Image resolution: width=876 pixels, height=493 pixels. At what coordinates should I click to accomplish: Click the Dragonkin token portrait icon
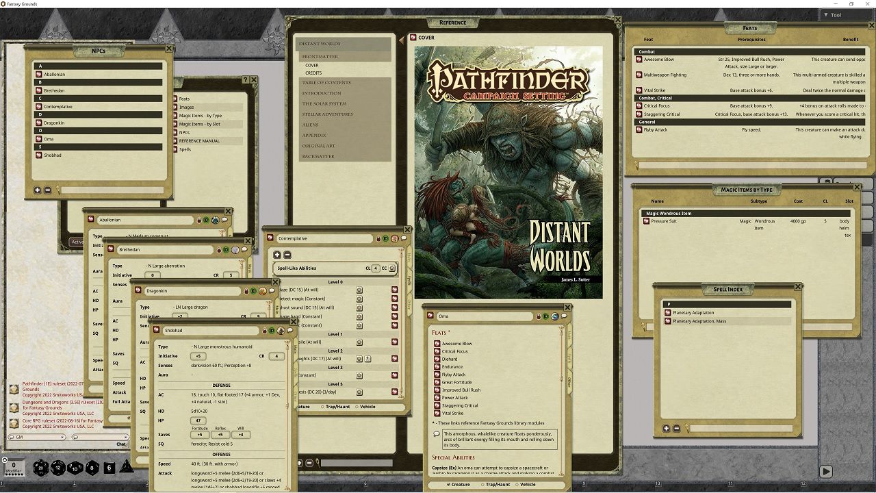click(263, 291)
